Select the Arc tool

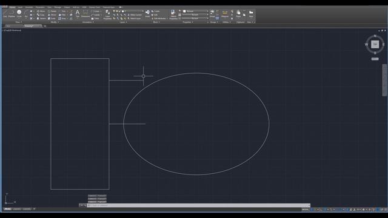[x=26, y=13]
